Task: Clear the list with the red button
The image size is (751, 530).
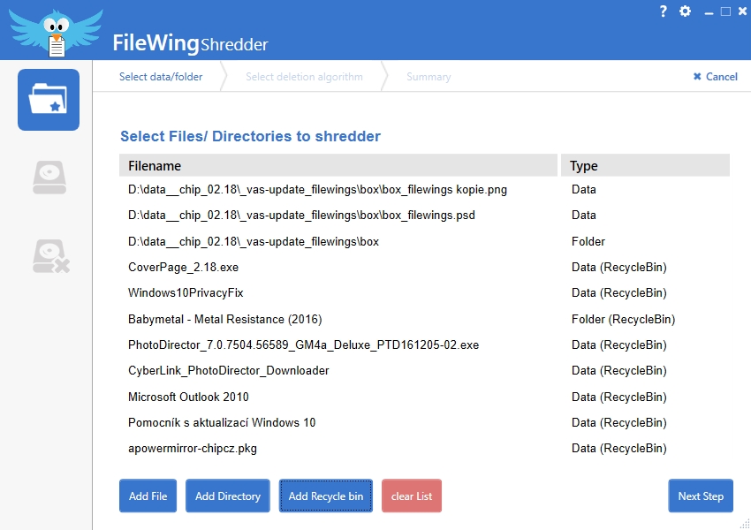Action: pos(412,496)
